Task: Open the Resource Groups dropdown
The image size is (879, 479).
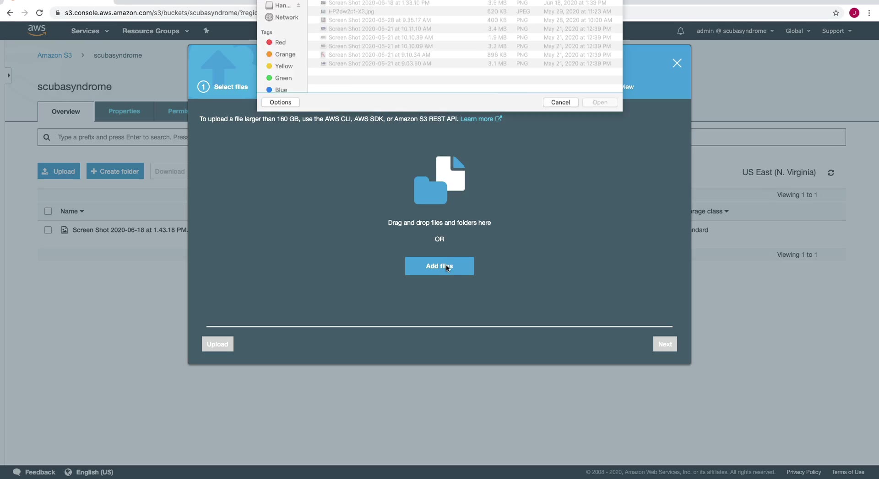Action: pyautogui.click(x=155, y=31)
